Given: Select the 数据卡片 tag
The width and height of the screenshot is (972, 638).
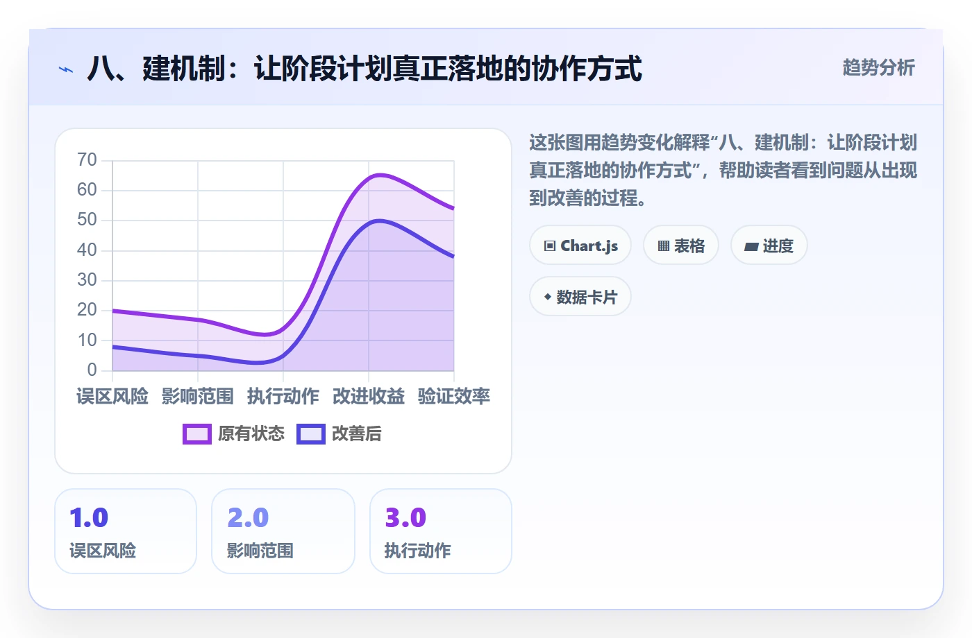Looking at the screenshot, I should coord(580,297).
